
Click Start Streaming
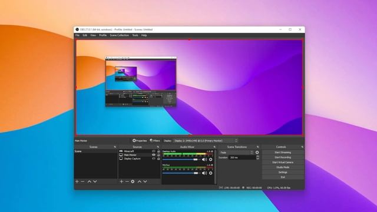click(x=283, y=153)
